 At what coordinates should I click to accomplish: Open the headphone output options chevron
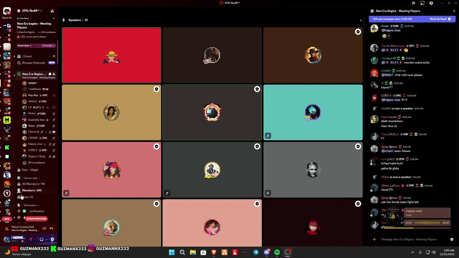[x=46, y=239]
